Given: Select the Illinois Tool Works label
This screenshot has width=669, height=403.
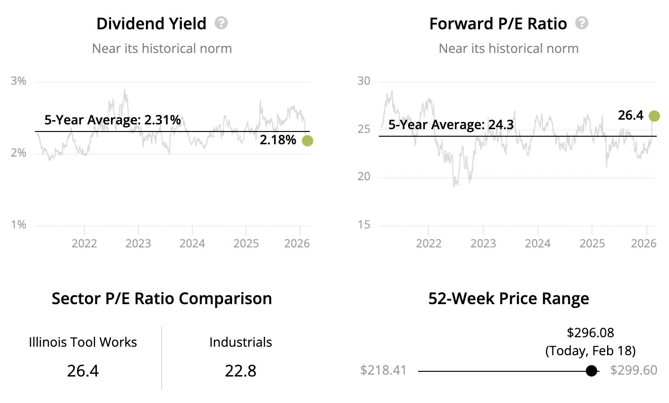Looking at the screenshot, I should point(83,342).
